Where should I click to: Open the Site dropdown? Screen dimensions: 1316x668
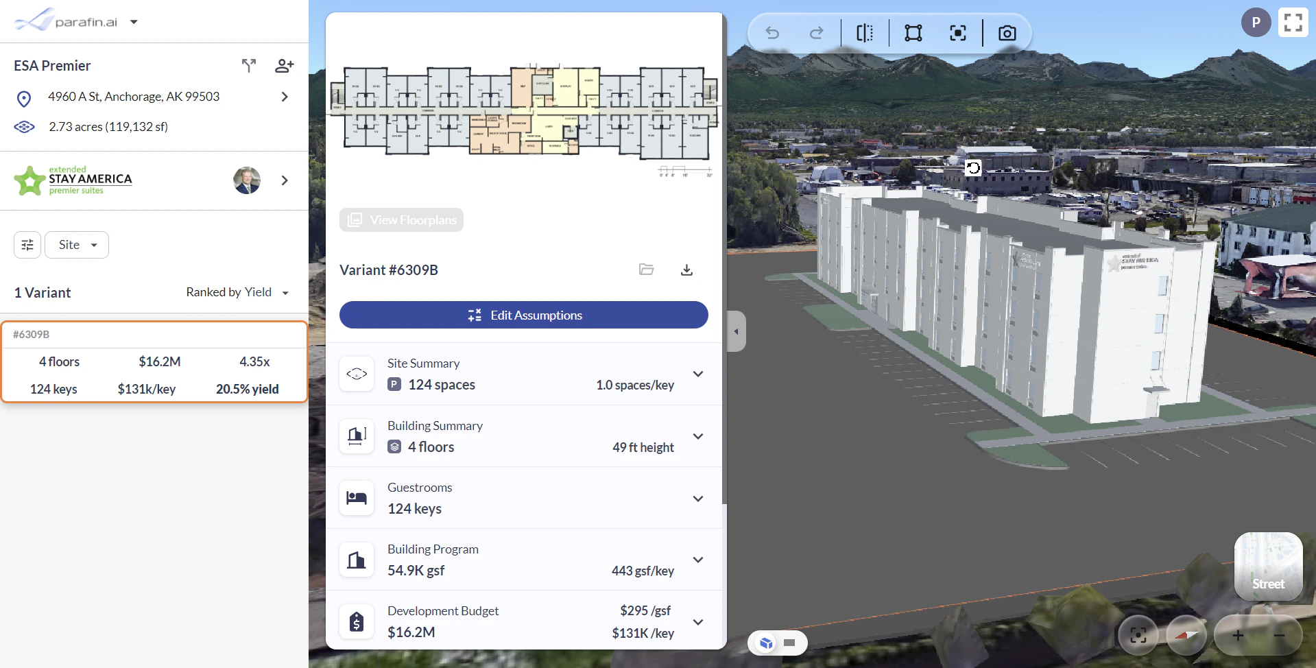[x=77, y=245]
